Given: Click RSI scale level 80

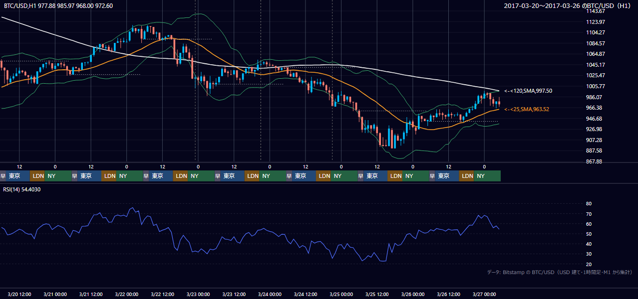Looking at the screenshot, I should [x=589, y=204].
